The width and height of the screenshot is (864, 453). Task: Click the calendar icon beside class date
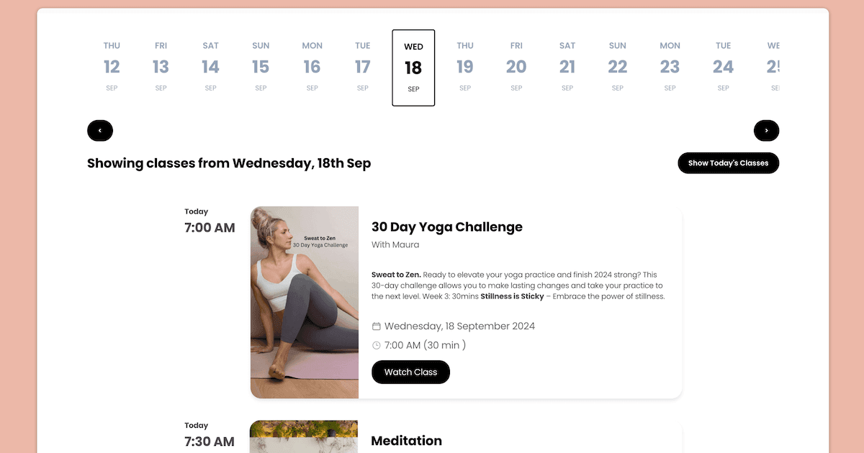(377, 326)
